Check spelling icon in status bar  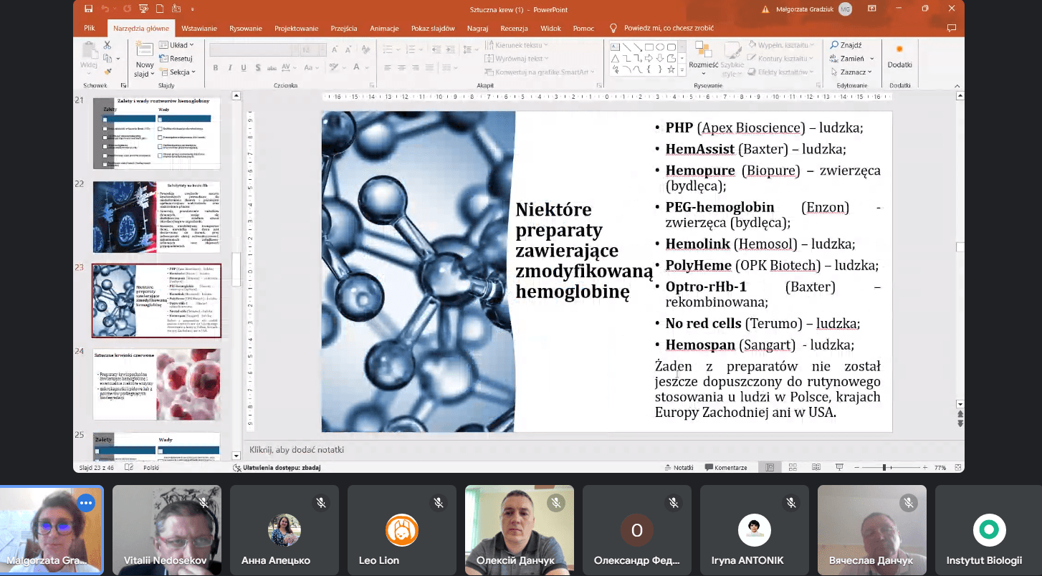(x=129, y=467)
